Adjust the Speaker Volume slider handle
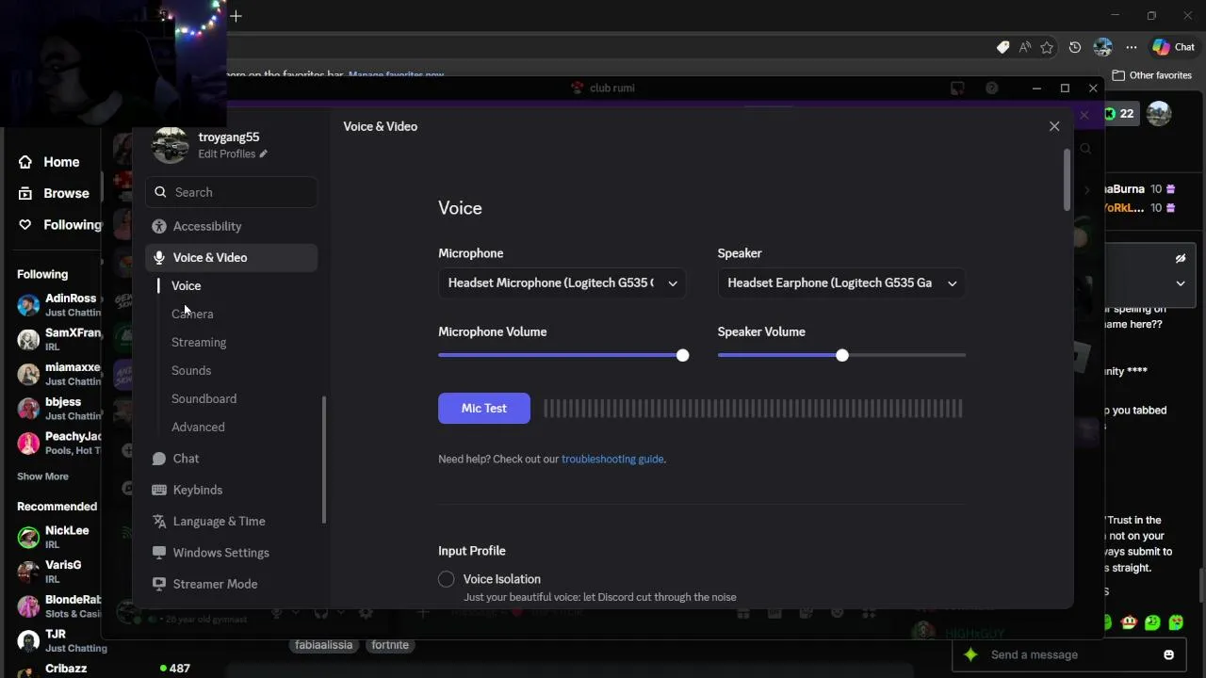1206x678 pixels. point(842,355)
